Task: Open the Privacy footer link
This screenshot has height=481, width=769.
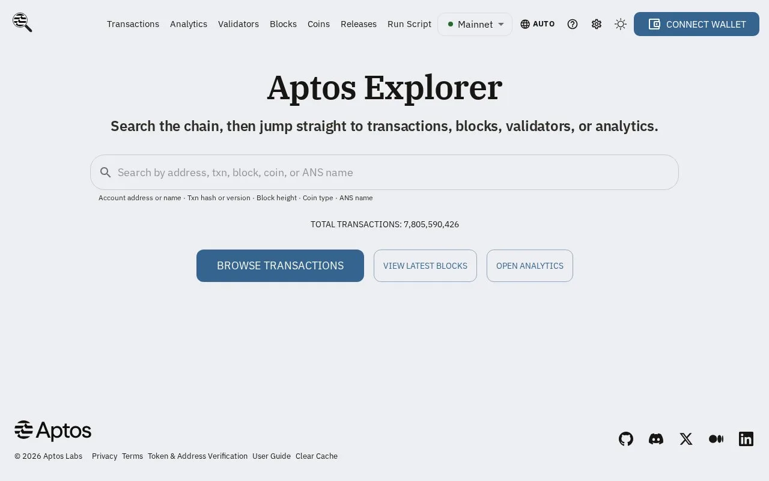Action: click(105, 456)
